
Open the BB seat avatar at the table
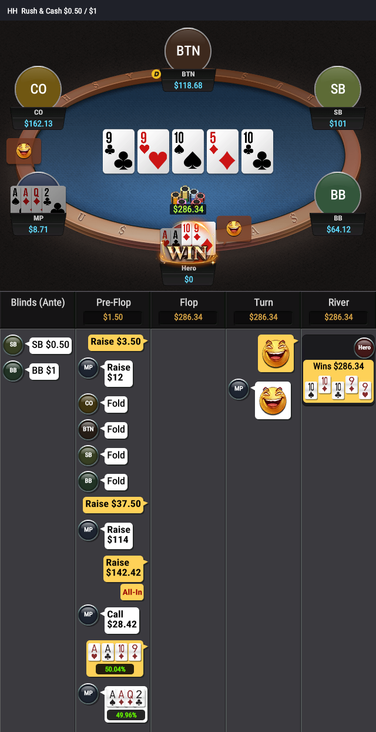tap(338, 195)
